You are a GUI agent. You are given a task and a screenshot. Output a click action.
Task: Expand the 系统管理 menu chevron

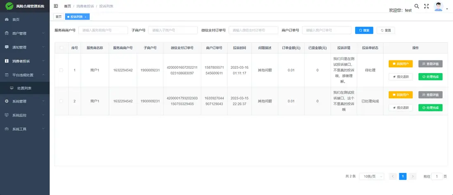[x=43, y=101]
